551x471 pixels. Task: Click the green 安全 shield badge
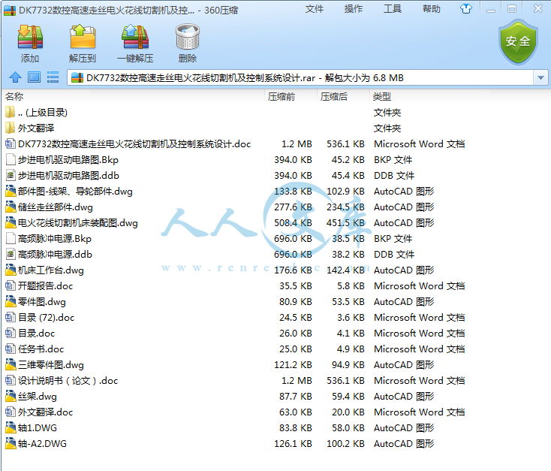pos(518,43)
